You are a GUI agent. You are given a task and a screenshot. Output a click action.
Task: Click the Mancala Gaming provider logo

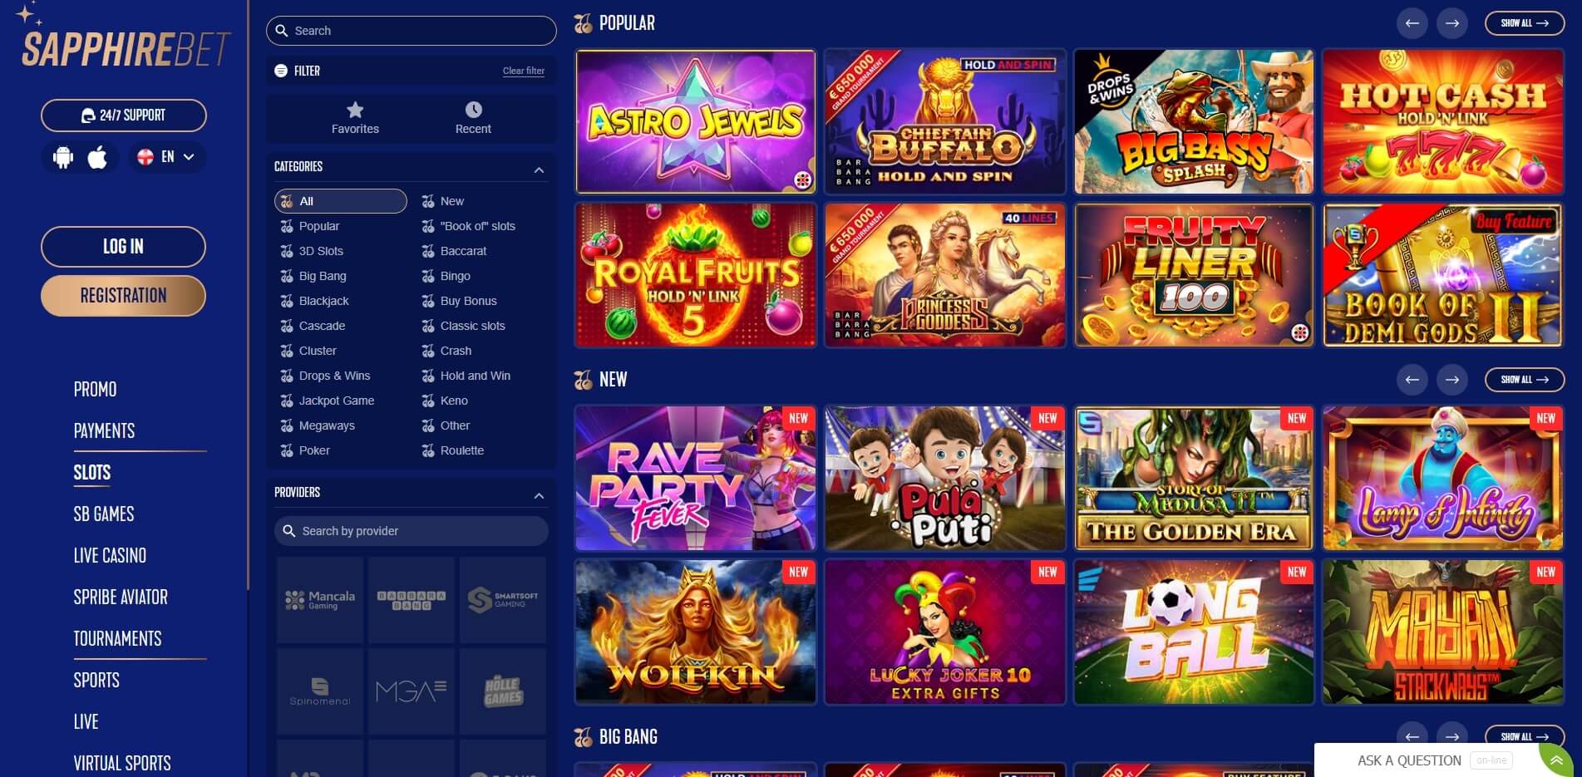[319, 598]
